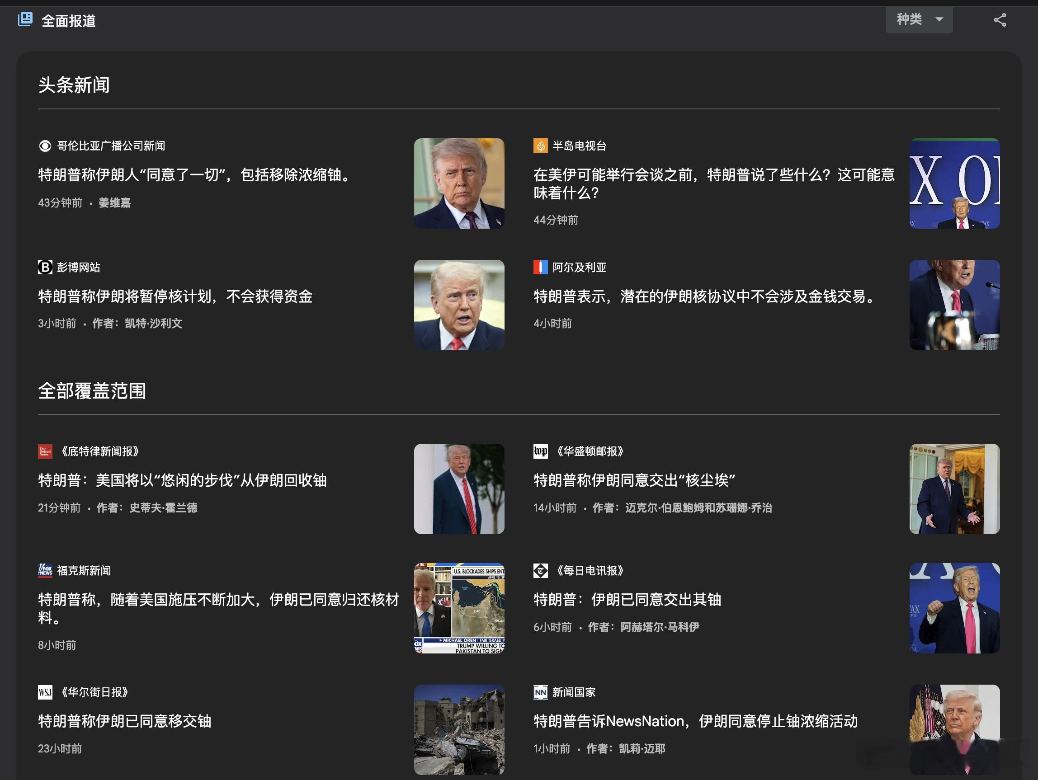Screen dimensions: 1038x780
Task: Click the 哥伦比亚广播公司新闻 publisher icon
Action: 45,146
